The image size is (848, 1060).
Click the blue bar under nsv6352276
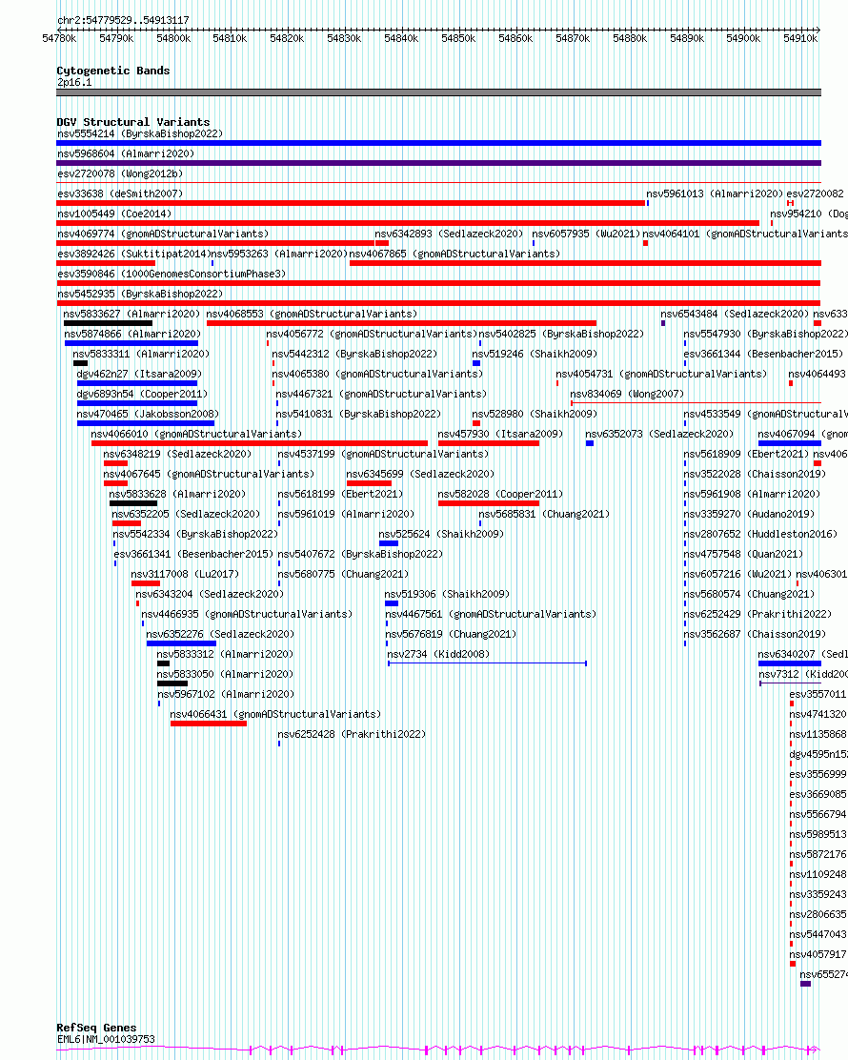point(181,643)
